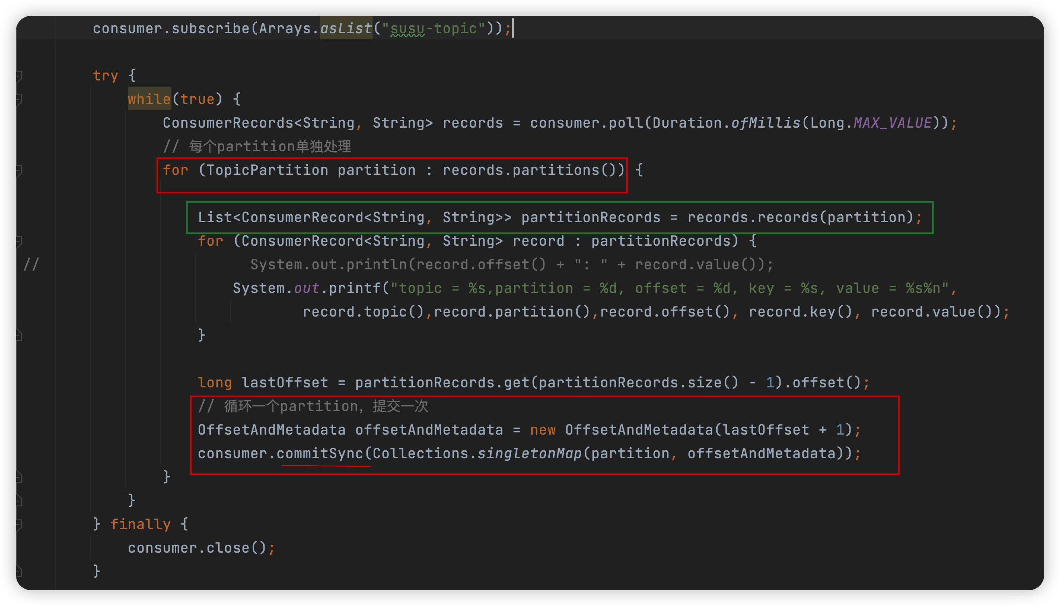The width and height of the screenshot is (1060, 606).
Task: Click the while keyword
Action: point(149,100)
